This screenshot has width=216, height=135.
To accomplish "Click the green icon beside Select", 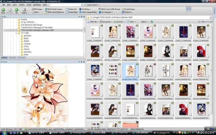I will coord(152,22).
